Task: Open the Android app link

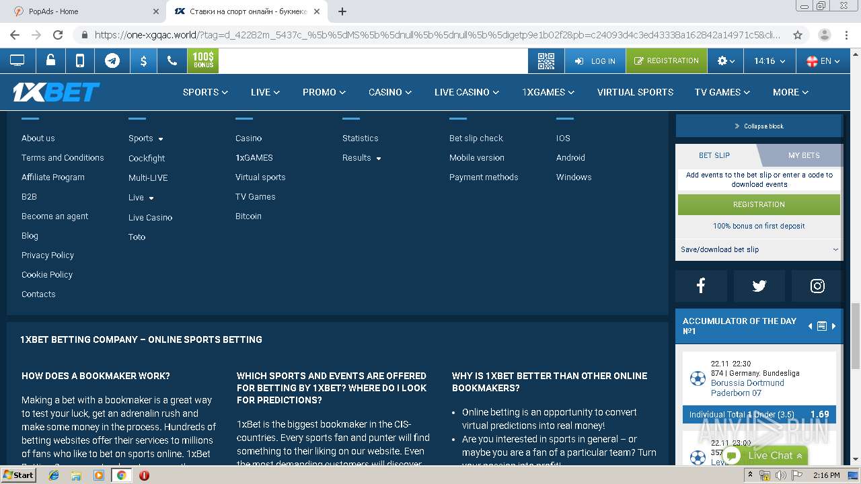Action: coord(570,157)
